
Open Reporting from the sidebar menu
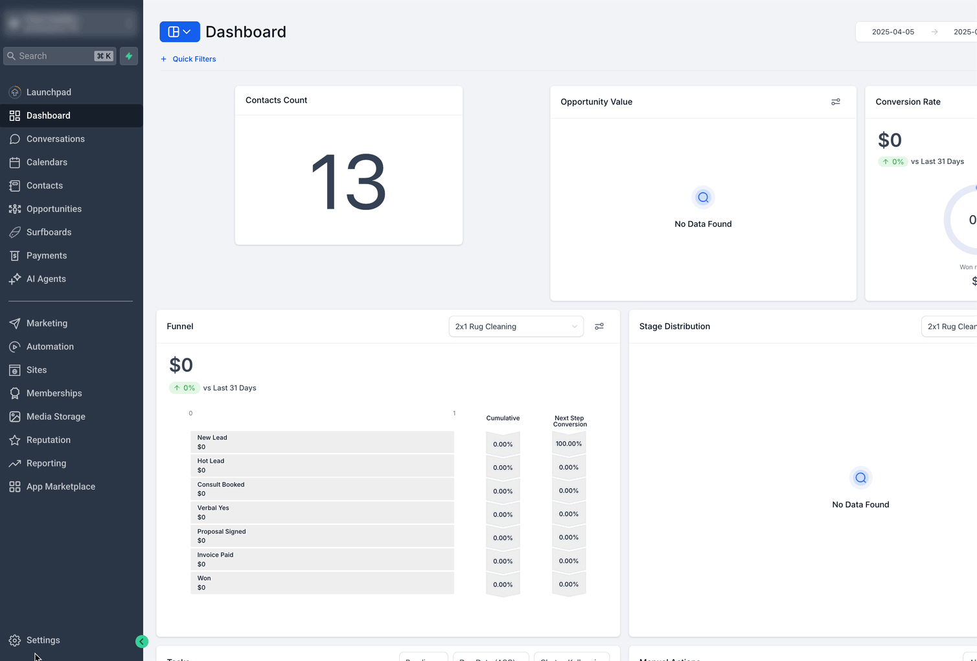tap(45, 463)
